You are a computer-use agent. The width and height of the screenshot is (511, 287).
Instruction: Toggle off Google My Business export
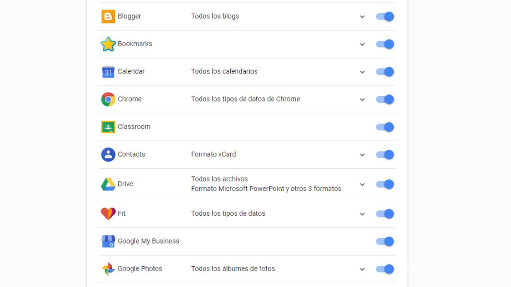pos(385,241)
